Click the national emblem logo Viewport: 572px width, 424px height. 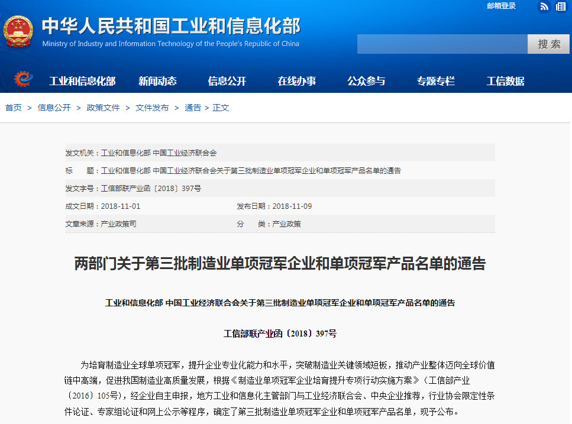pos(18,31)
